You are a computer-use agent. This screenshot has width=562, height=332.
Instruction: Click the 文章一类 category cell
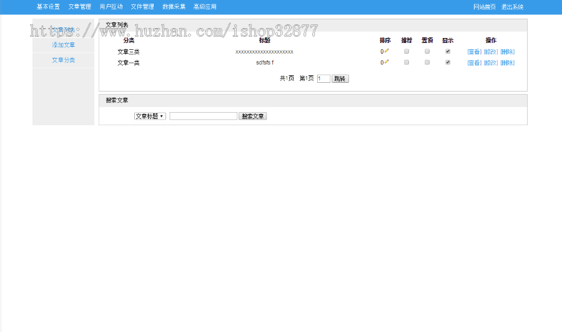point(128,63)
